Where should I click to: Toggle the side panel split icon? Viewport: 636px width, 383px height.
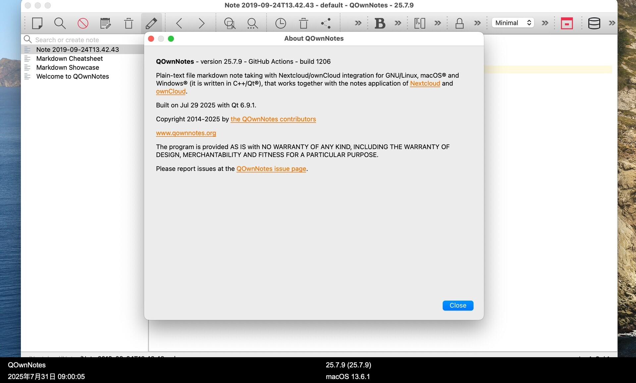pos(420,23)
